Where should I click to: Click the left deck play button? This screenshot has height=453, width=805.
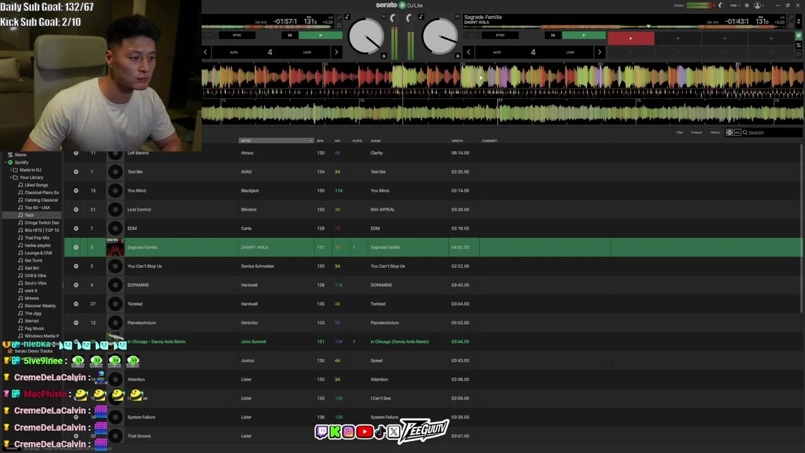pyautogui.click(x=321, y=35)
